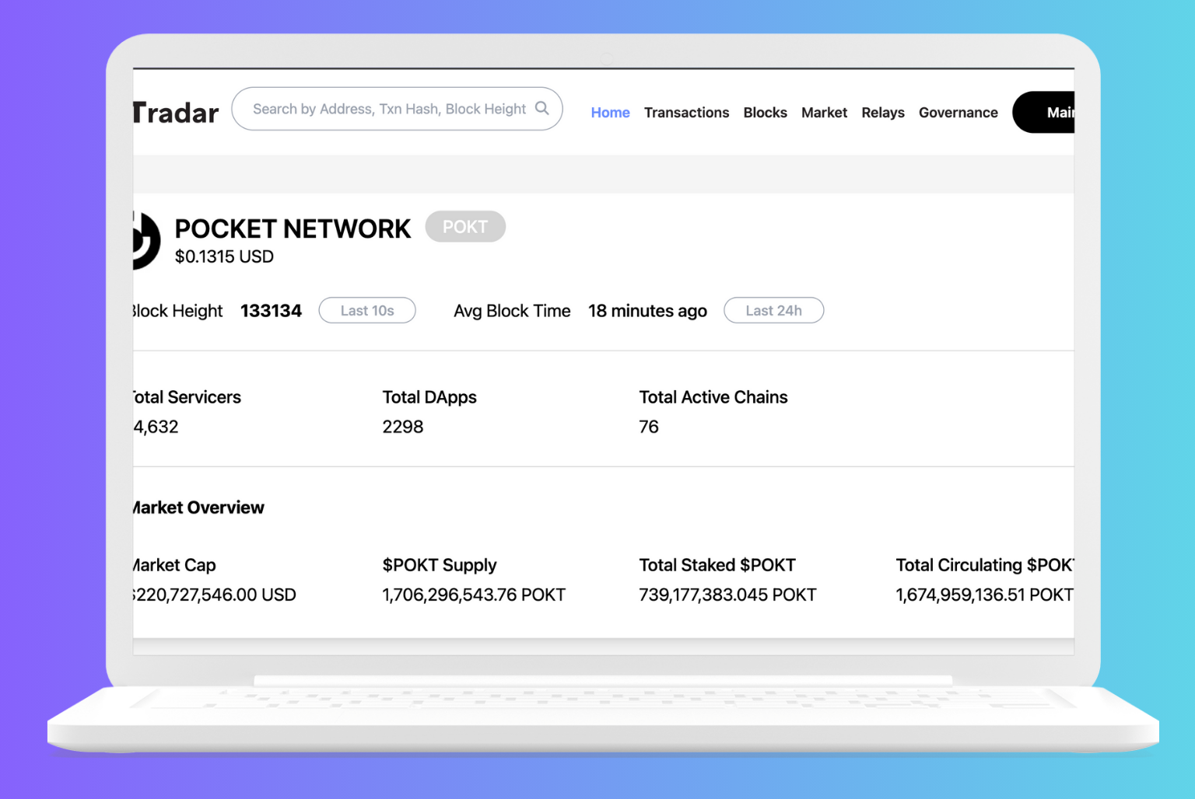Click the DApps count 2298
Image resolution: width=1195 pixels, height=799 pixels.
tap(403, 427)
